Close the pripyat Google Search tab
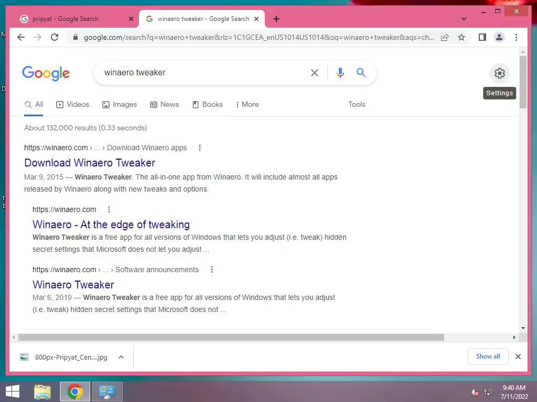Screen dimensions: 537x402 tap(131, 19)
